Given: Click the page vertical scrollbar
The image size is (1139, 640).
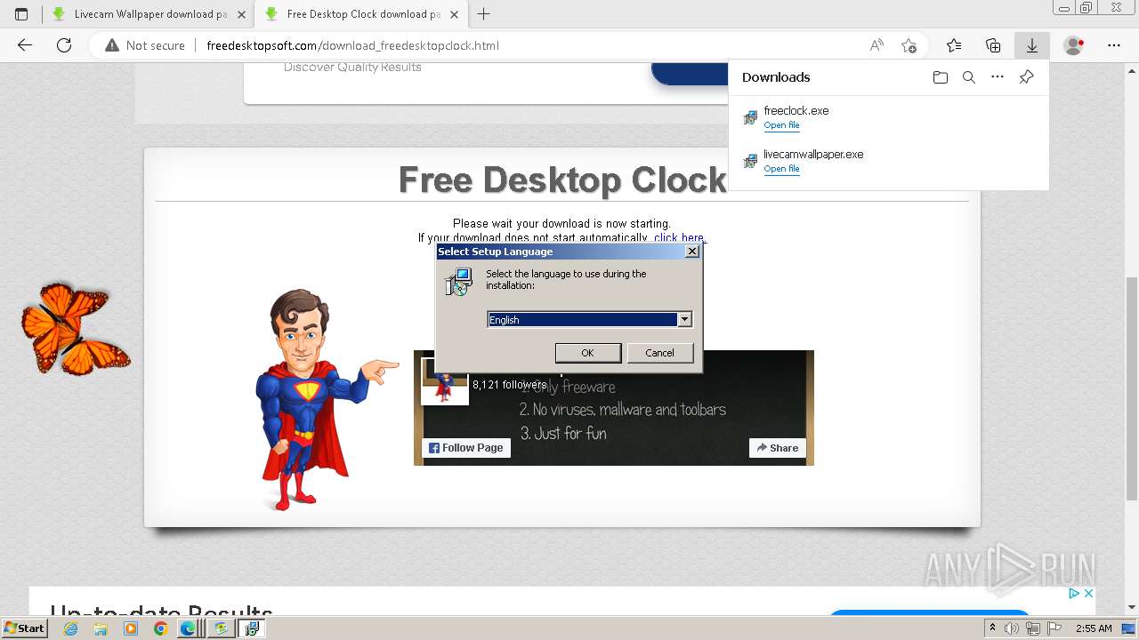Looking at the screenshot, I should (x=1132, y=388).
